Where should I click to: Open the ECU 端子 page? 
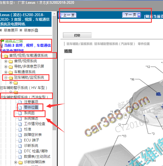(x=32, y=140)
